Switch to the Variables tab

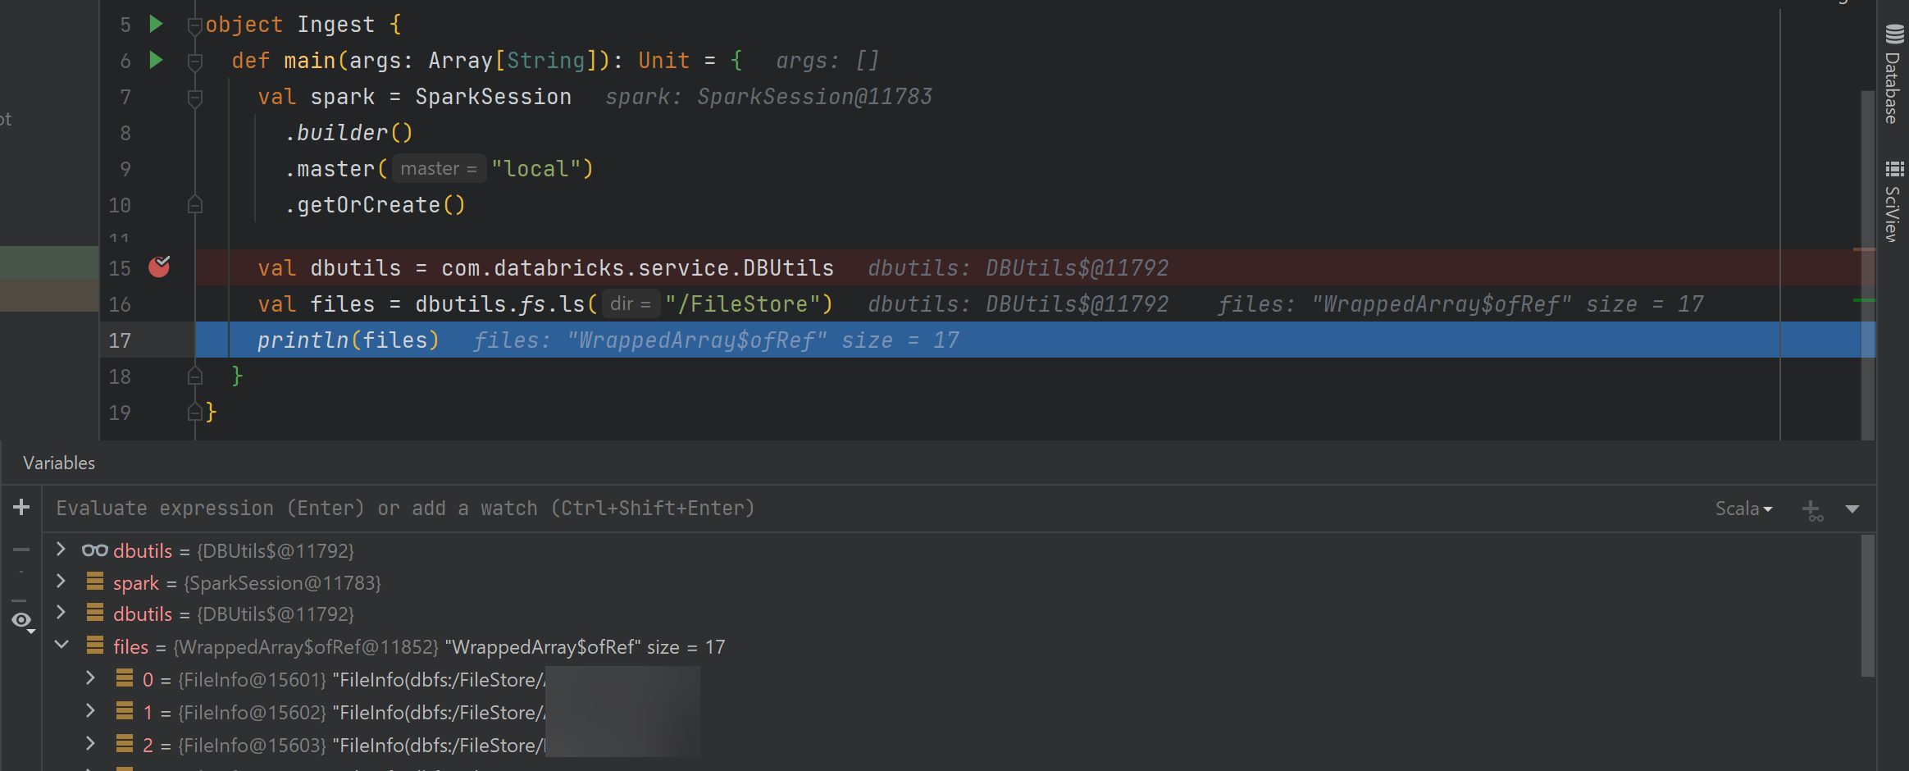click(x=58, y=463)
